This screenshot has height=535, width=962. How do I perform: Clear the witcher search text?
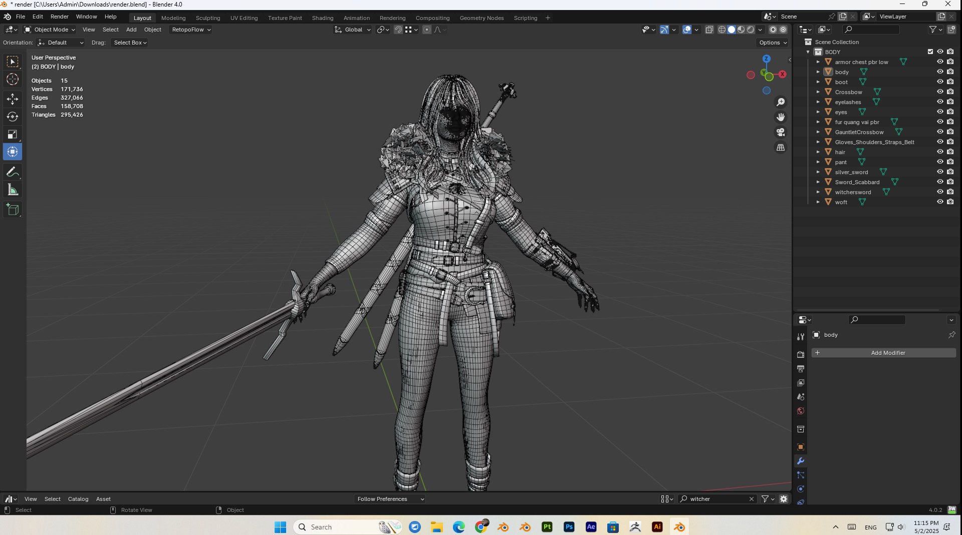(x=752, y=499)
